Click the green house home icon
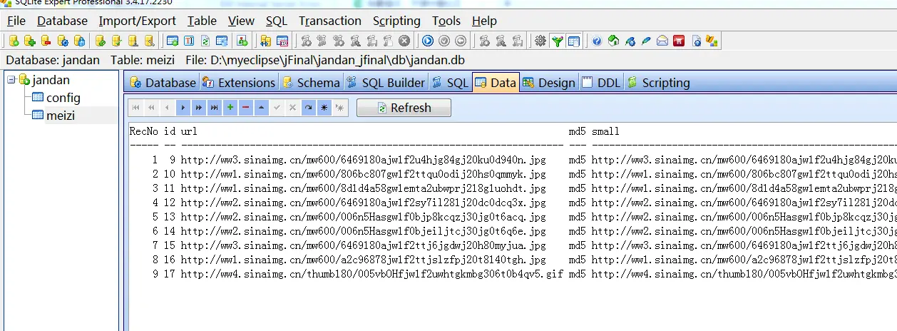 (613, 41)
